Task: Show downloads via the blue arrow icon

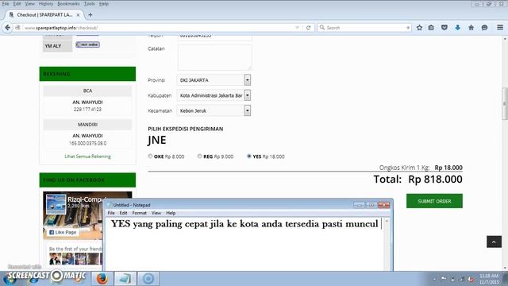Action: pyautogui.click(x=457, y=28)
